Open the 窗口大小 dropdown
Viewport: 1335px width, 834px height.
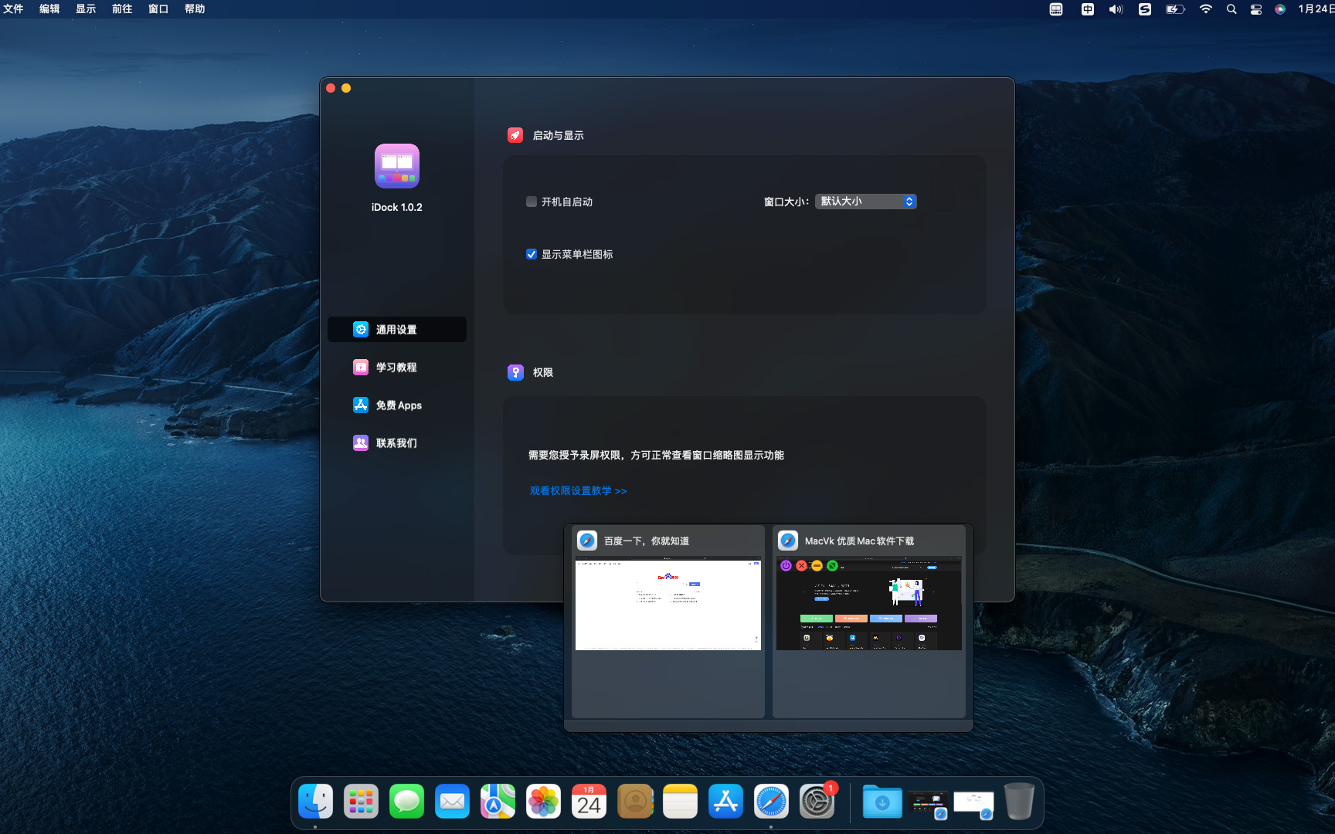click(x=866, y=202)
